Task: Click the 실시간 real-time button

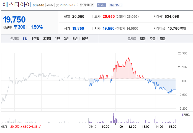Action: tap(101, 5)
